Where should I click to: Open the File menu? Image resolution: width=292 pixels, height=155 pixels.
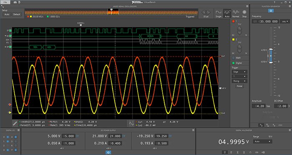click(5, 2)
